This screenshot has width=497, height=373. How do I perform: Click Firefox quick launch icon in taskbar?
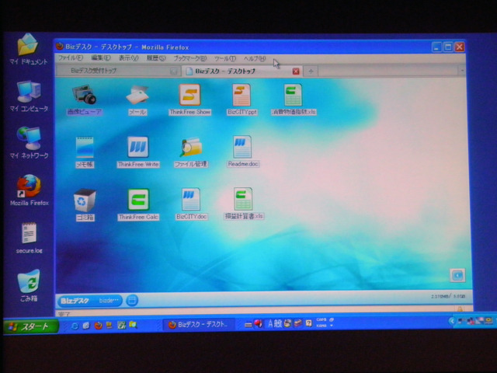(x=99, y=325)
